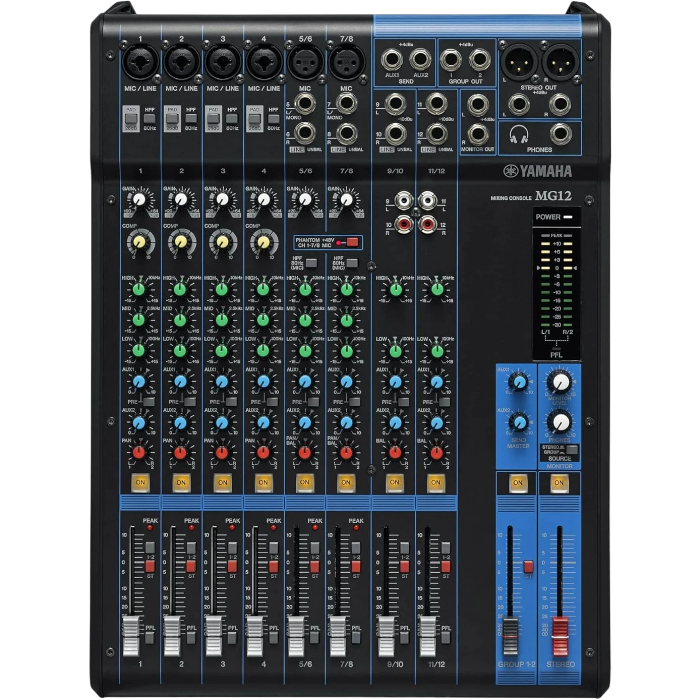Click the channel 5/6 red PAN/BAL knob

pyautogui.click(x=304, y=452)
